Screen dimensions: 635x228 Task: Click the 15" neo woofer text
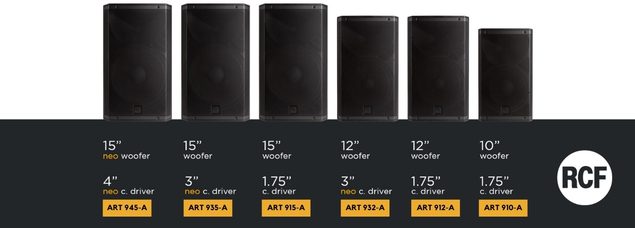point(126,151)
